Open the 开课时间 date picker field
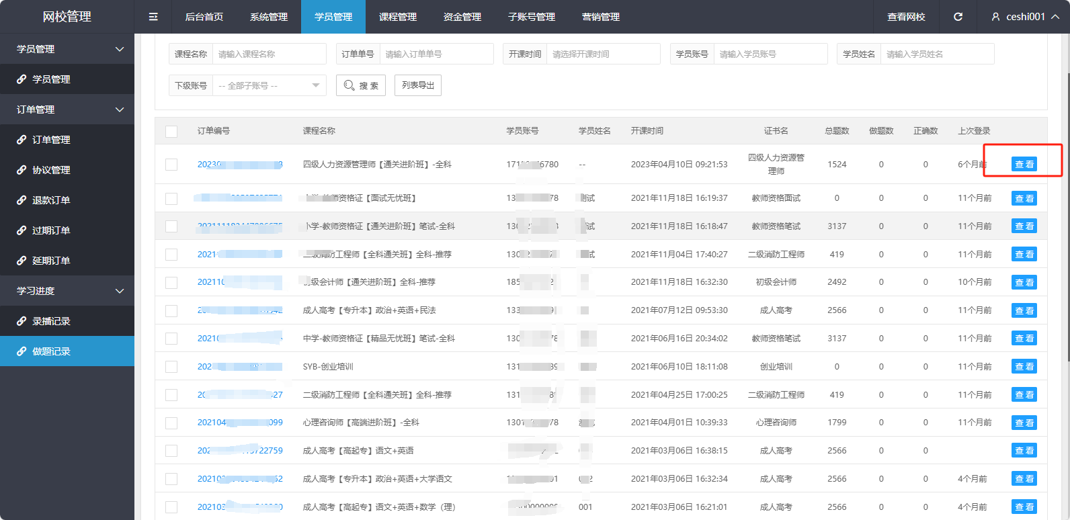Image resolution: width=1070 pixels, height=520 pixels. click(604, 54)
